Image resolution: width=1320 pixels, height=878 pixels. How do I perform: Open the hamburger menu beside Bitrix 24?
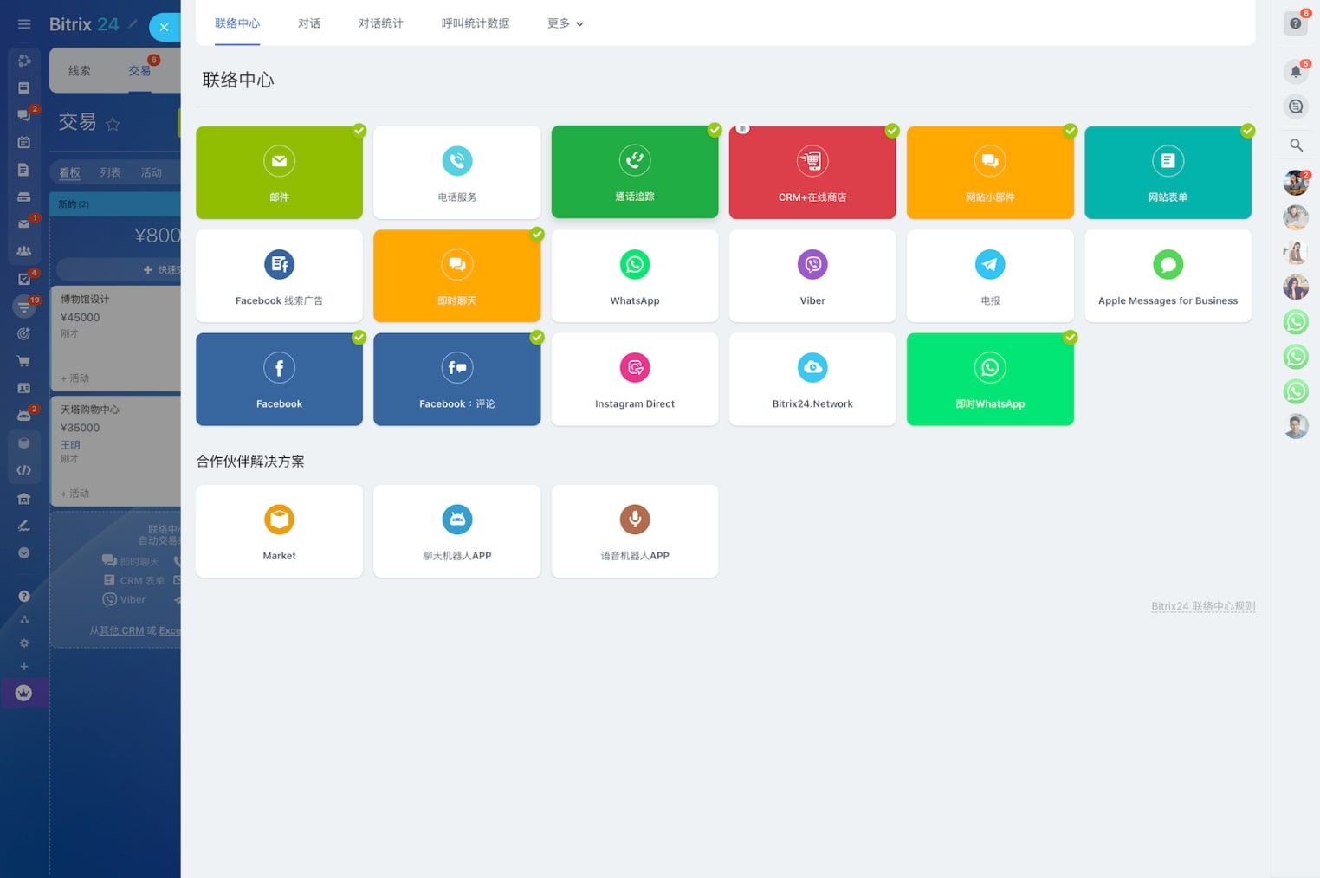24,24
